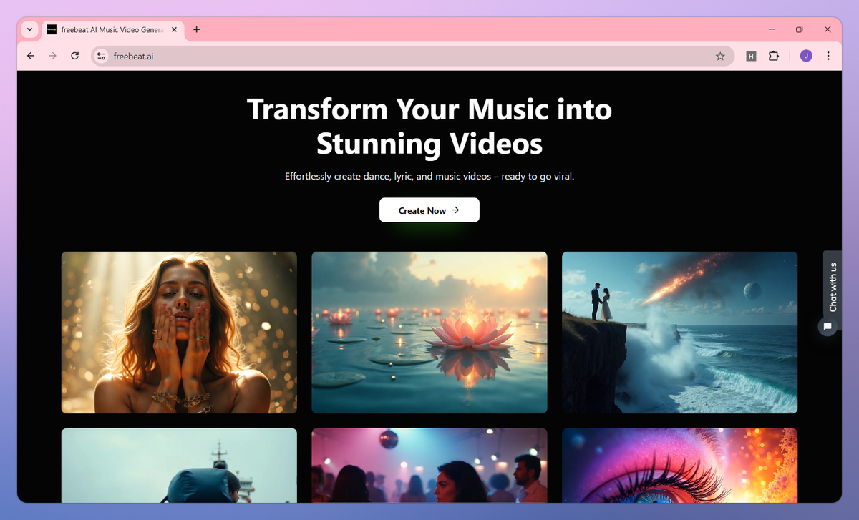859x520 pixels.
Task: Reload the freebeat.ai page
Action: point(74,56)
